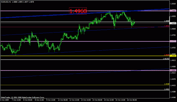Viewport: 177px width, 102px height.
Task: Select the white 1.4878 current price tag
Action: pyautogui.click(x=173, y=23)
